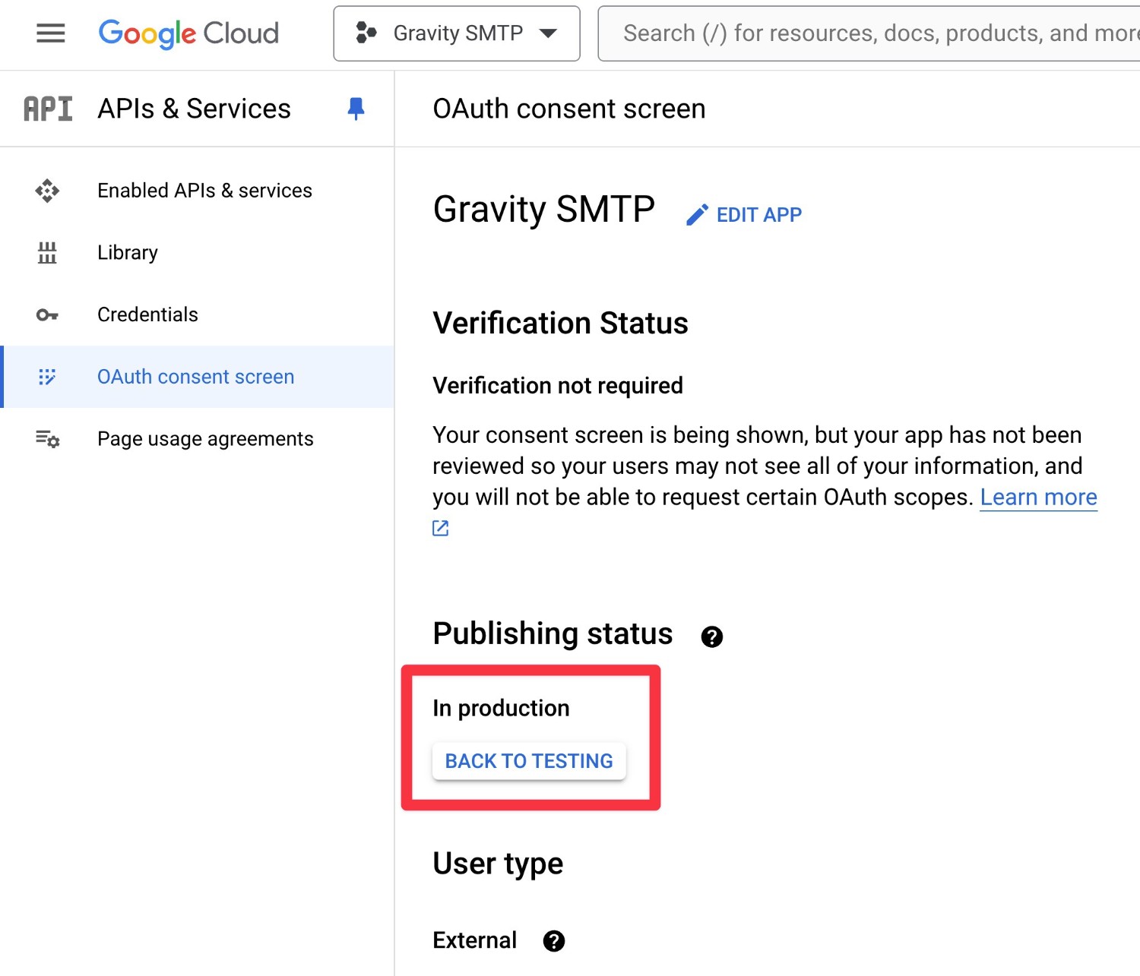
Task: Click the Google Cloud logo
Action: [x=188, y=33]
